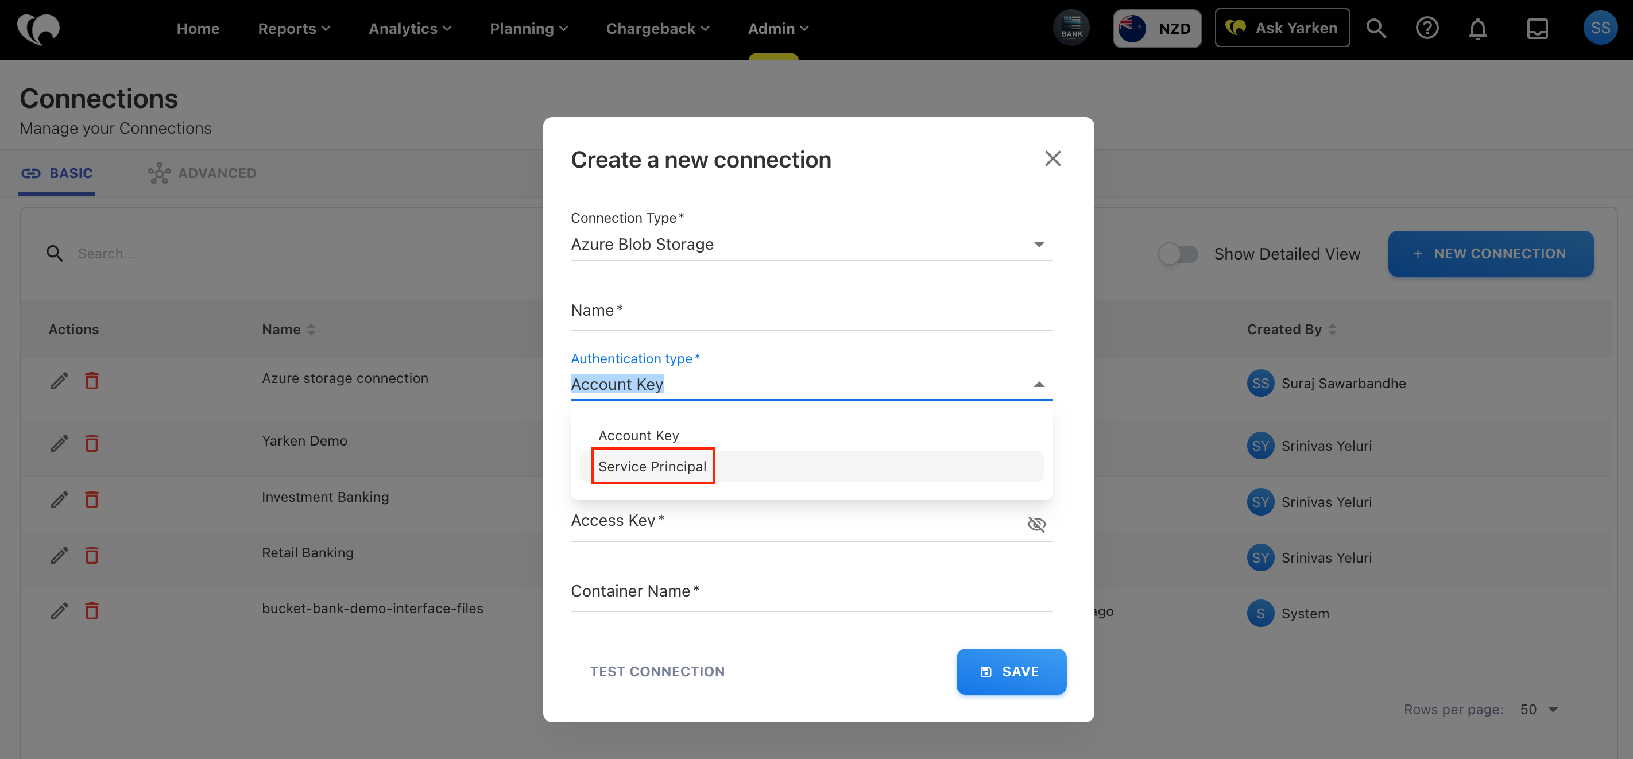Click the System user S avatar
Image resolution: width=1633 pixels, height=759 pixels.
1260,613
